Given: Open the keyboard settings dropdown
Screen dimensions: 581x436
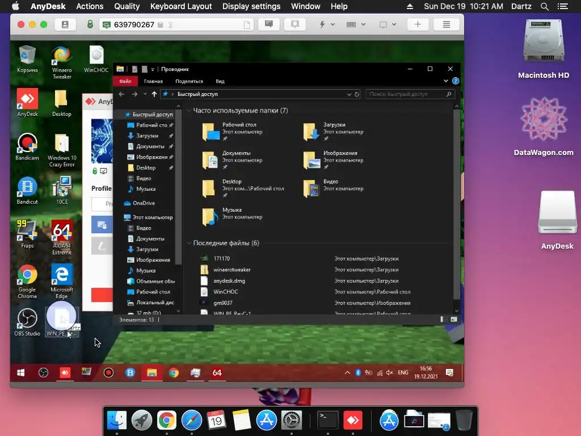Looking at the screenshot, I should click(x=356, y=24).
